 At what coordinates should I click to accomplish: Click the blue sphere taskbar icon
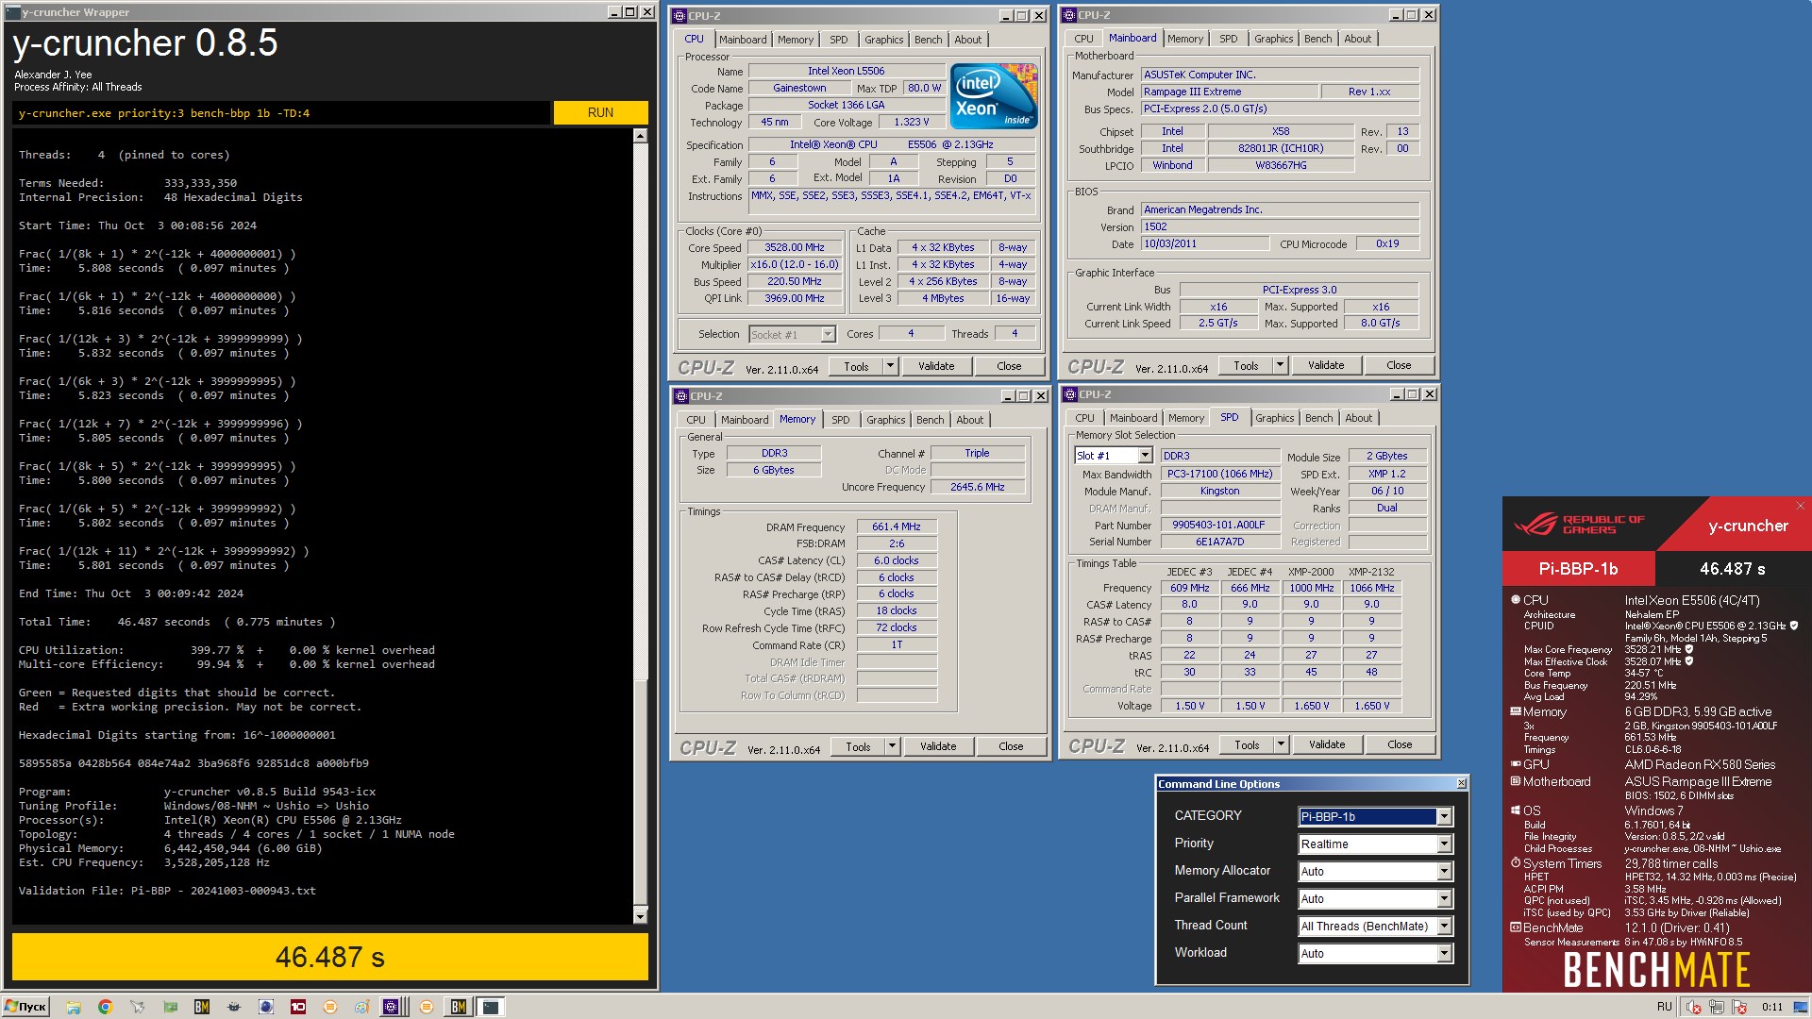tap(266, 1007)
